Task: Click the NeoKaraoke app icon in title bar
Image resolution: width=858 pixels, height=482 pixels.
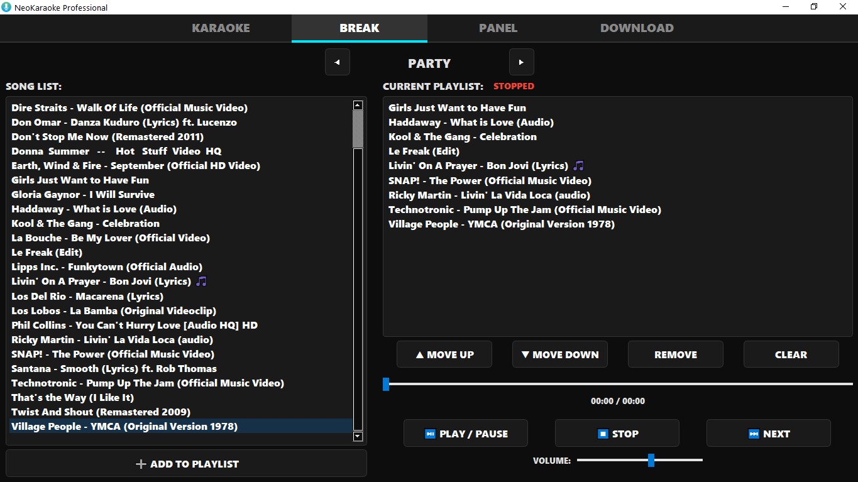Action: 7,7
